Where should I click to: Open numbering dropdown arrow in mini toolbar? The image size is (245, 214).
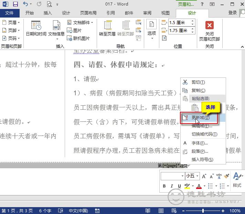pyautogui.click(x=228, y=186)
